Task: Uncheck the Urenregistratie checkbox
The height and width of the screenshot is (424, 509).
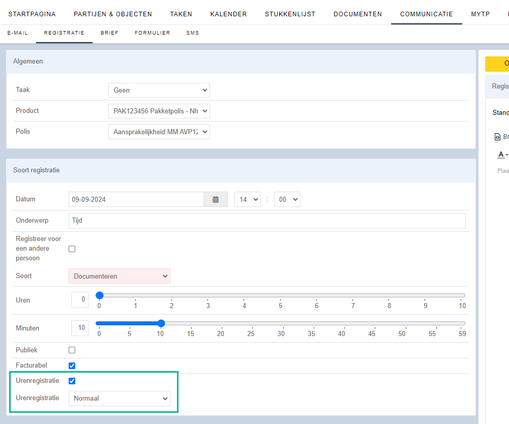Action: coord(72,381)
